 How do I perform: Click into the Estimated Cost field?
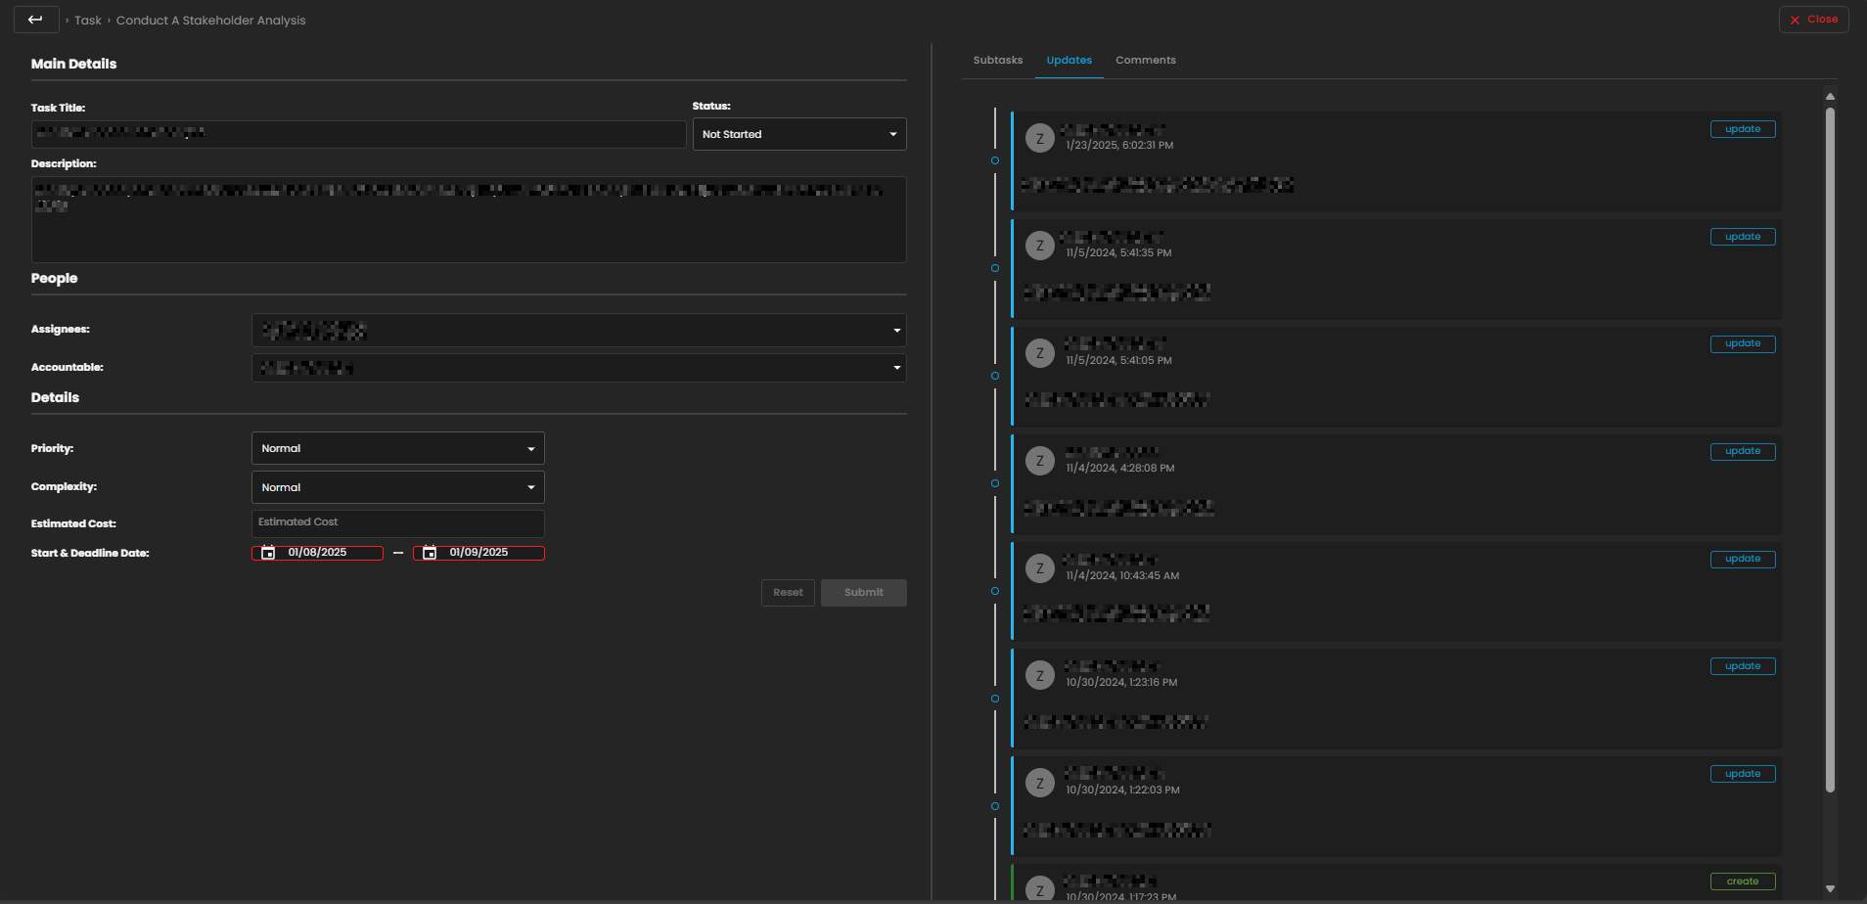click(397, 522)
